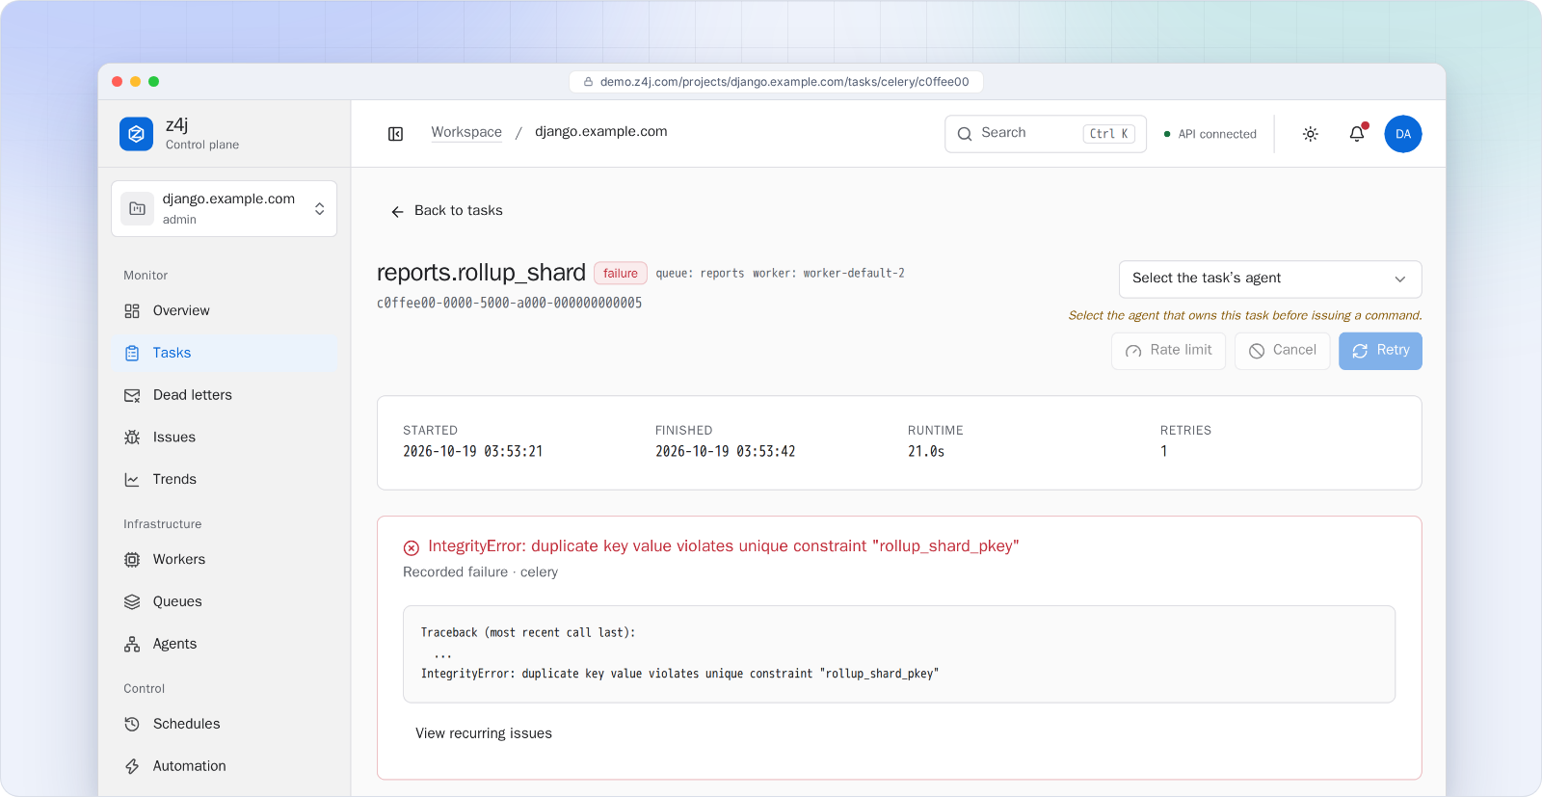This screenshot has height=797, width=1542.
Task: Open the Select the task's agent dropdown
Action: [x=1270, y=279]
